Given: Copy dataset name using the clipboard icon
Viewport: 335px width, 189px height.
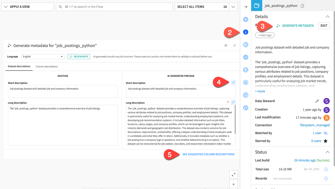Looking at the screenshot, I should [302, 5].
